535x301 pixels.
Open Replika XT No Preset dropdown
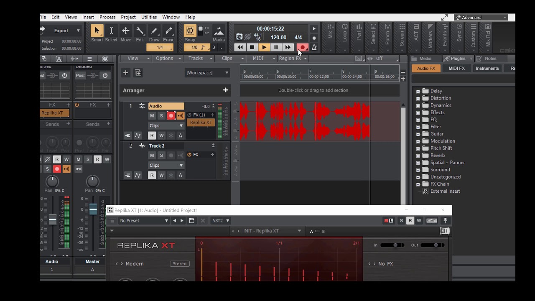143,221
